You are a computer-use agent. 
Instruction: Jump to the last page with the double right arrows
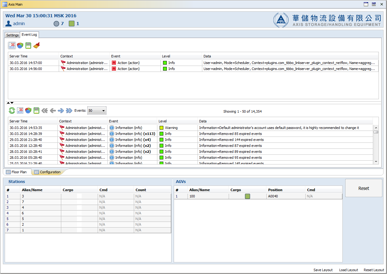point(69,110)
